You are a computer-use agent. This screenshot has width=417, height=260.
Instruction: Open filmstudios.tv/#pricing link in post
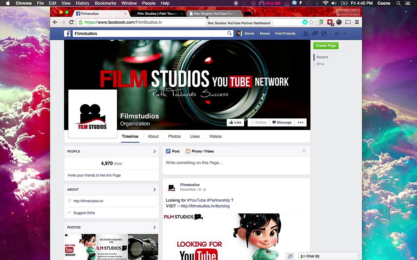[x=205, y=206]
